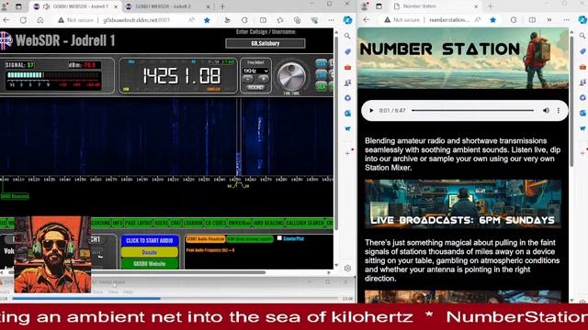Refresh the WebSDR Jodrell 1 page
Image resolution: width=588 pixels, height=330 pixels.
click(23, 20)
